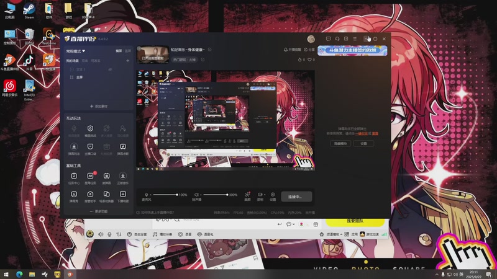Open the shield challenge icon in 互动玩法

click(90, 128)
